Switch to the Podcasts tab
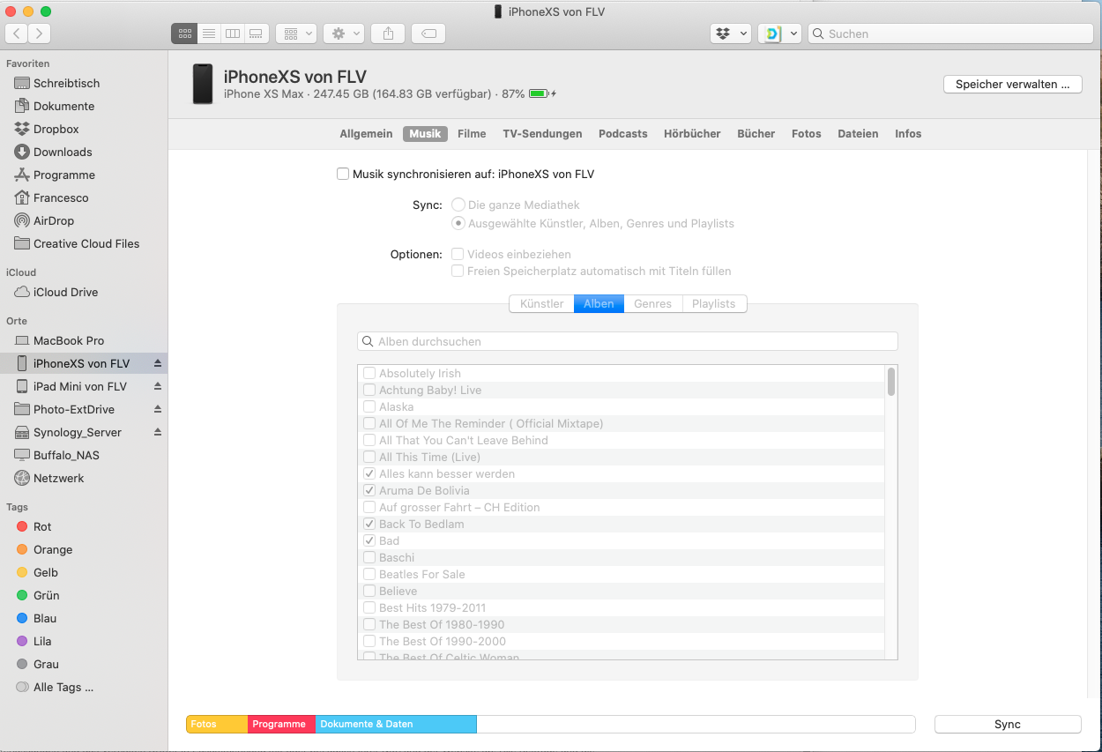This screenshot has width=1102, height=752. point(622,134)
